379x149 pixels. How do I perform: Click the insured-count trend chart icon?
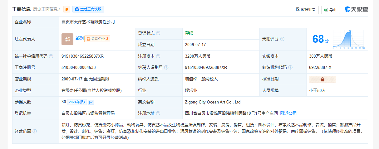(x=91, y=102)
